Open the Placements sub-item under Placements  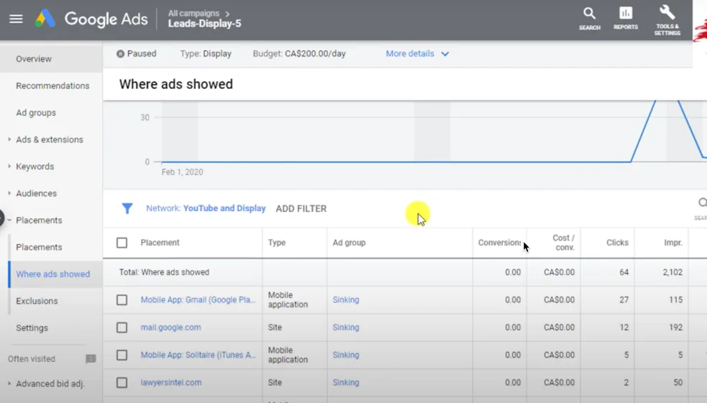[x=40, y=247]
